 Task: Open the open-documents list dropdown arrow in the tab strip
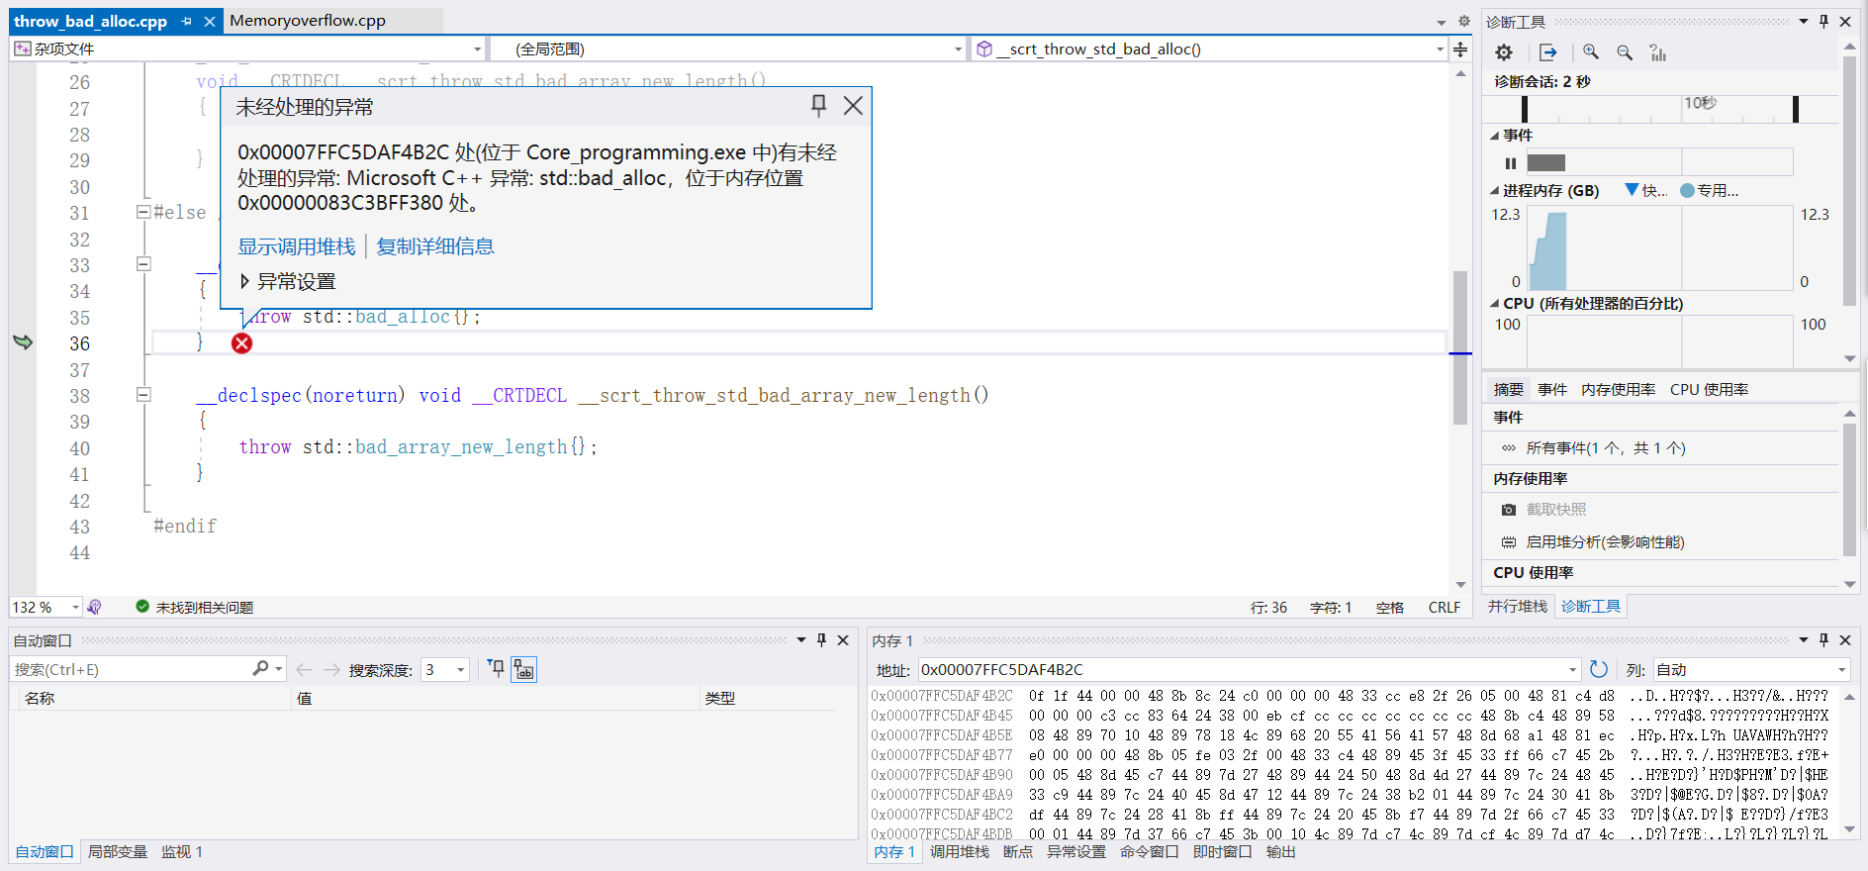(x=1442, y=22)
